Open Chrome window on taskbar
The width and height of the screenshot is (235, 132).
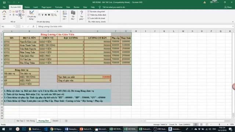pos(56,129)
